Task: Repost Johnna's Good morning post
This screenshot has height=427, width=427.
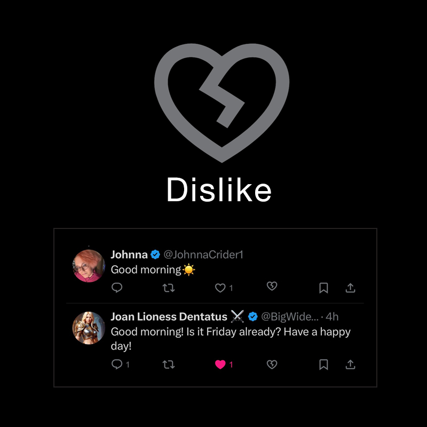Action: [x=168, y=288]
